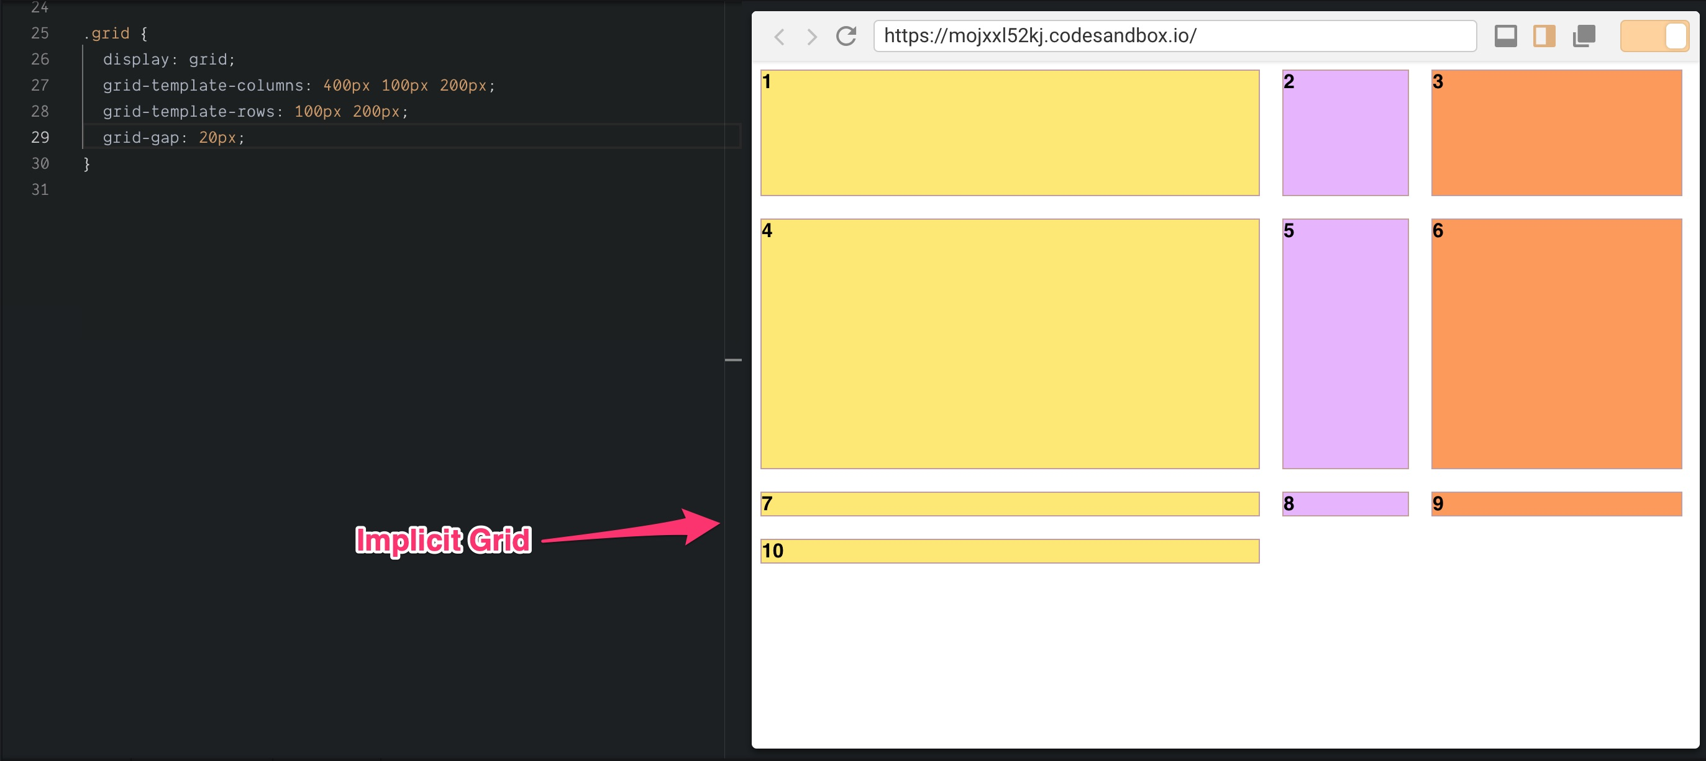Click yellow grid item 1
Image resolution: width=1706 pixels, height=761 pixels.
pyautogui.click(x=1010, y=132)
